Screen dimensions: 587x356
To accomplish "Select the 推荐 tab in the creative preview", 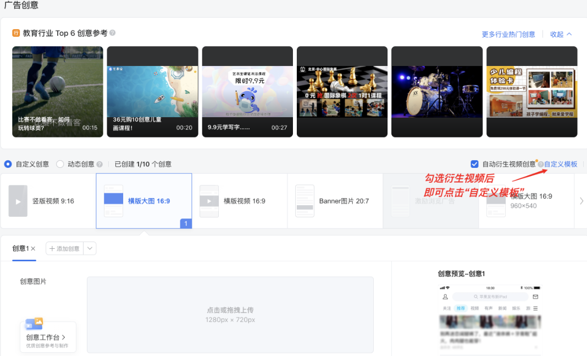I will coord(460,308).
